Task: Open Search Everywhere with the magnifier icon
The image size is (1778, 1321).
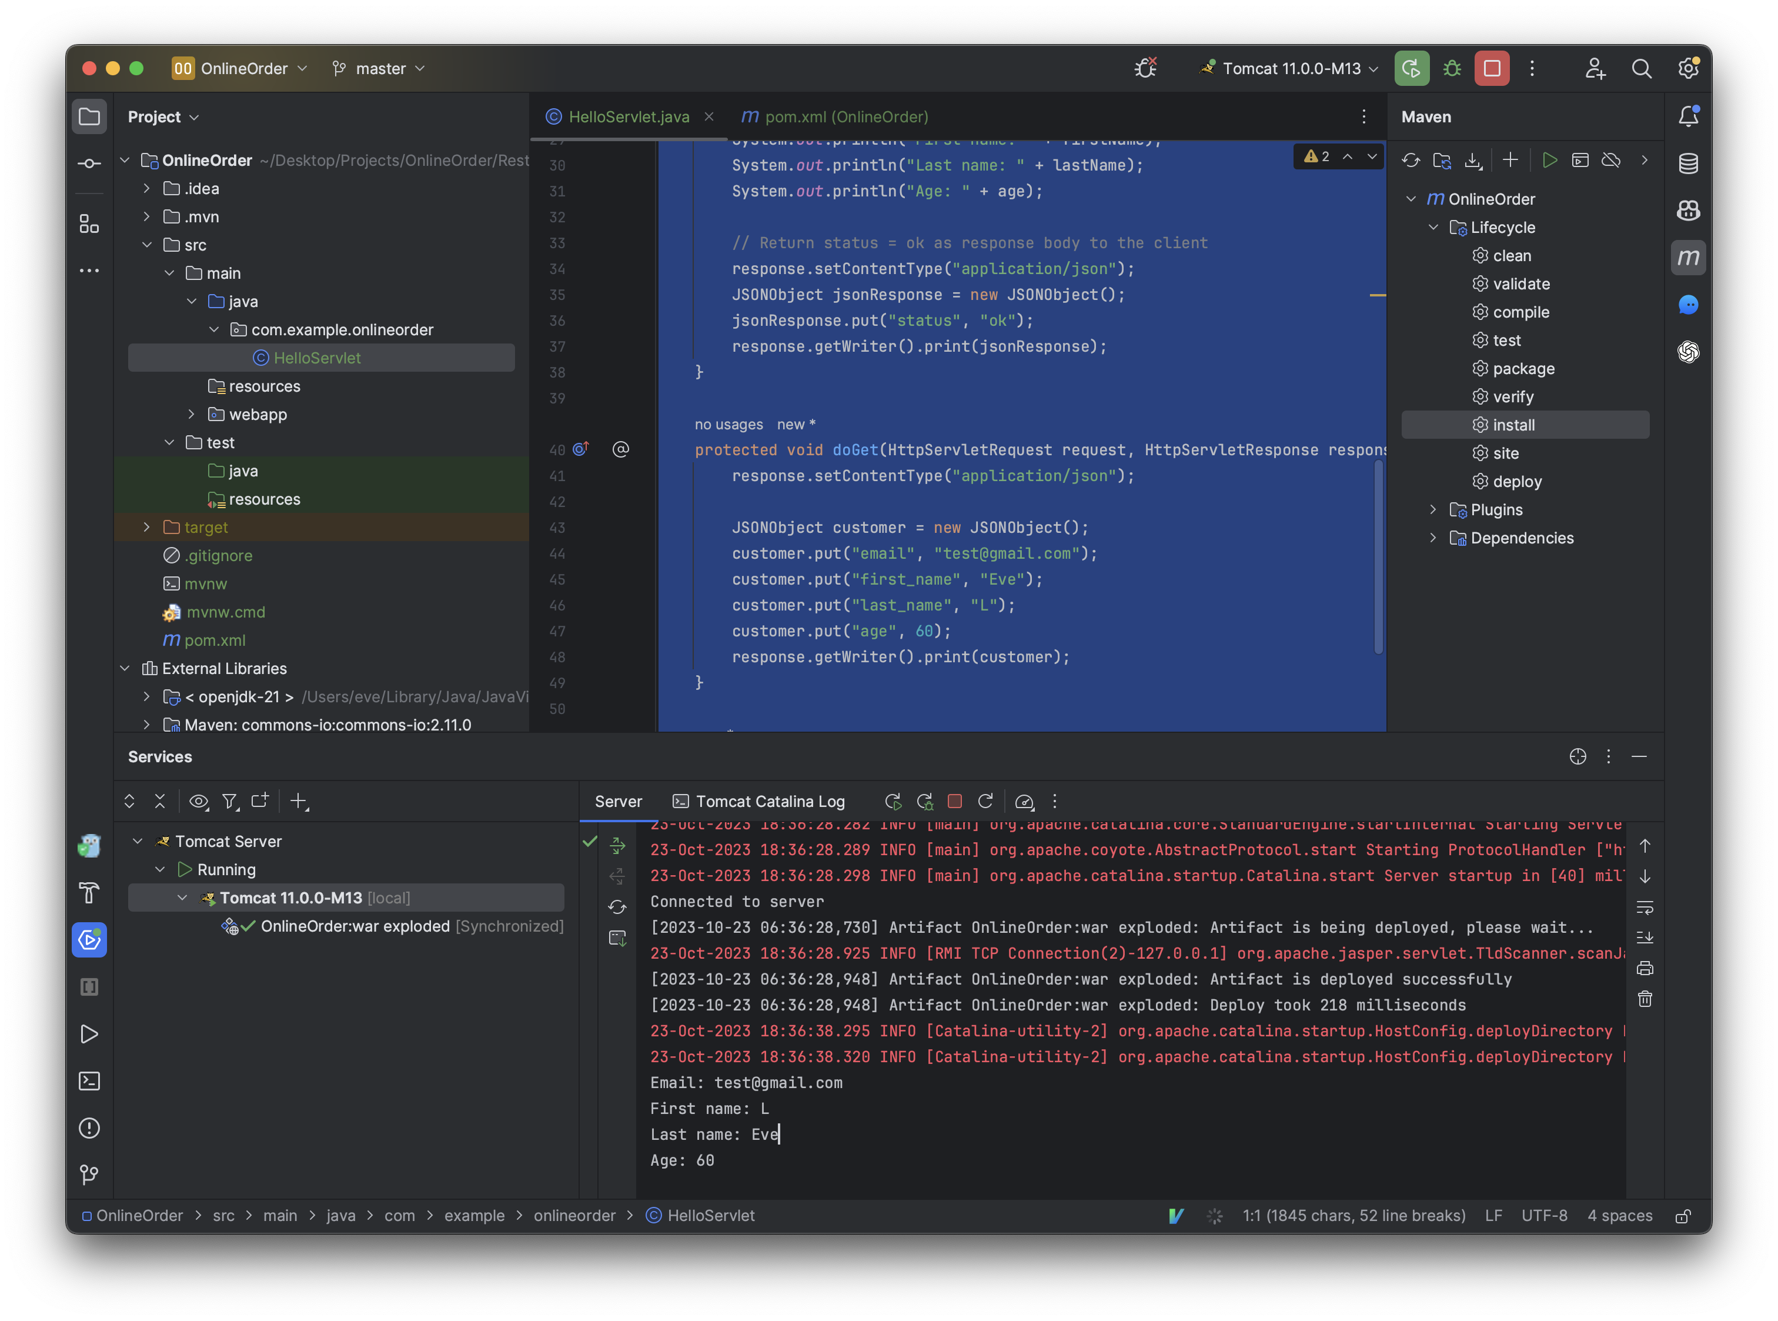Action: pos(1642,68)
